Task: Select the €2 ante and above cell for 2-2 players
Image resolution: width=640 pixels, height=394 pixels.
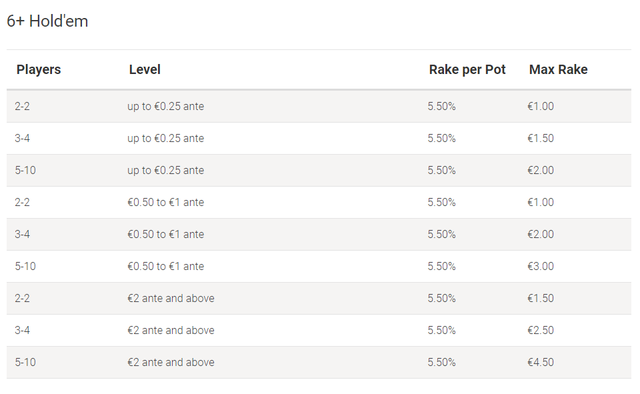Action: pyautogui.click(x=171, y=298)
